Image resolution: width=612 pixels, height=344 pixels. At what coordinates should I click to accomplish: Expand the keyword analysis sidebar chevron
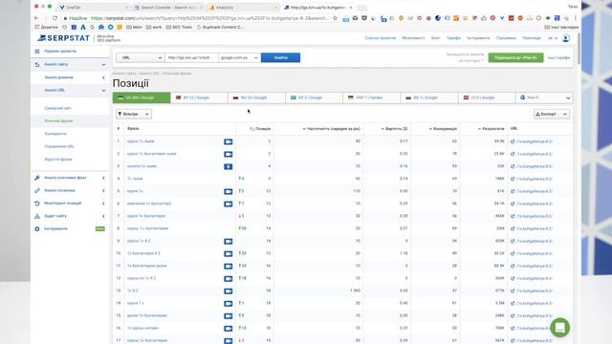coord(103,178)
